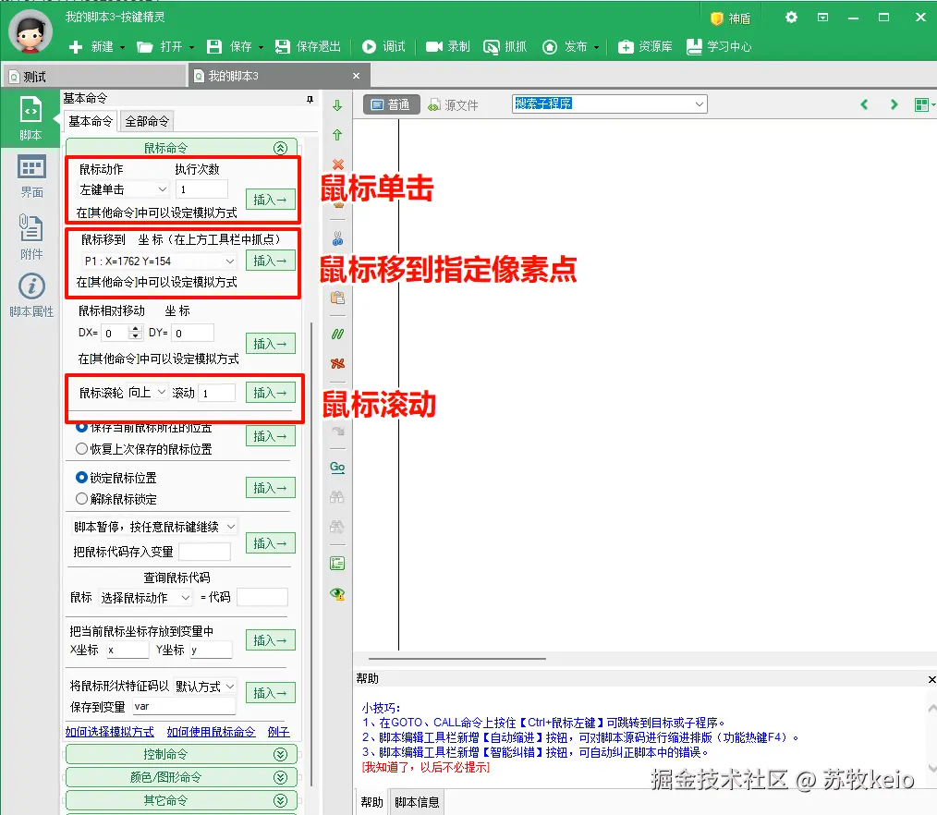Expand the 颜色/图形命令 section
This screenshot has height=815, width=937.
[x=182, y=777]
